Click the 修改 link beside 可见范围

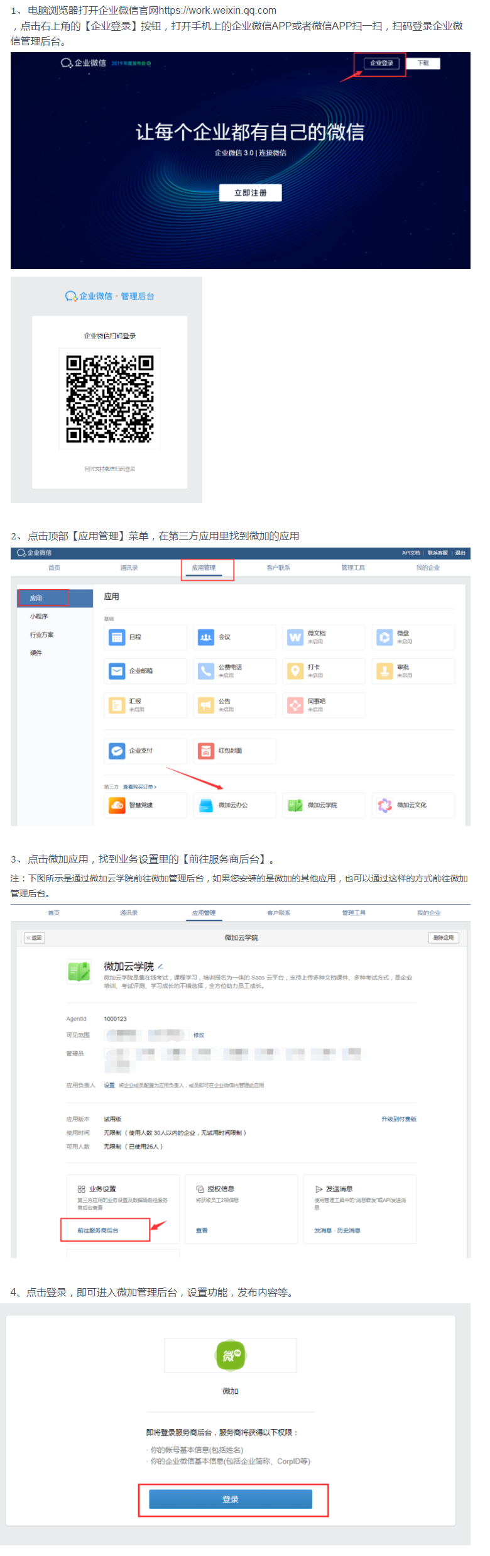point(199,1035)
